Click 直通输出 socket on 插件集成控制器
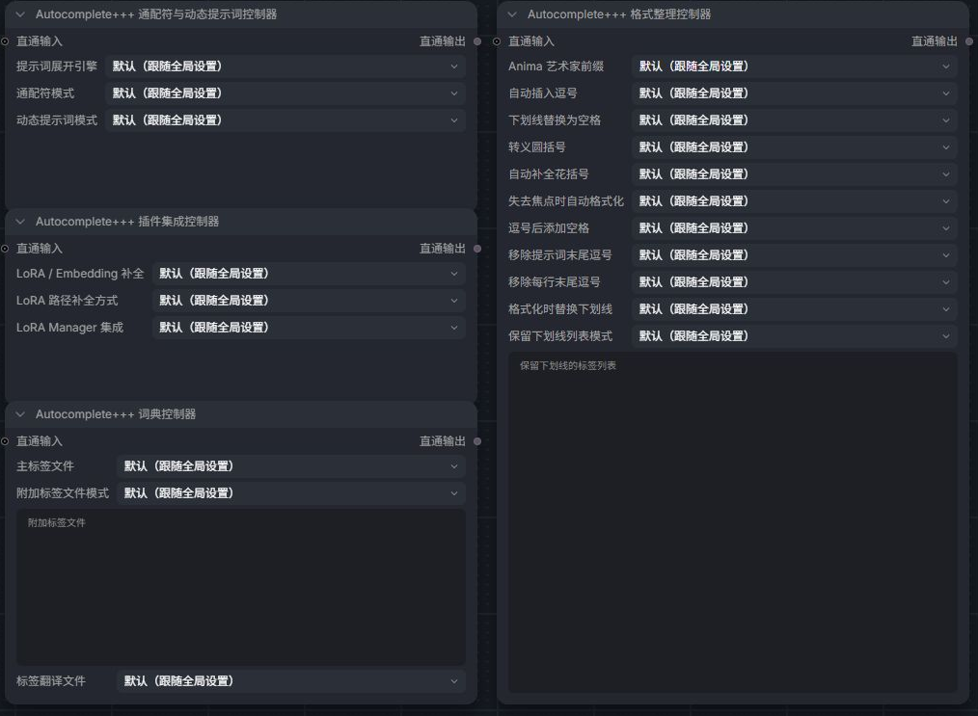978x716 pixels. [477, 249]
